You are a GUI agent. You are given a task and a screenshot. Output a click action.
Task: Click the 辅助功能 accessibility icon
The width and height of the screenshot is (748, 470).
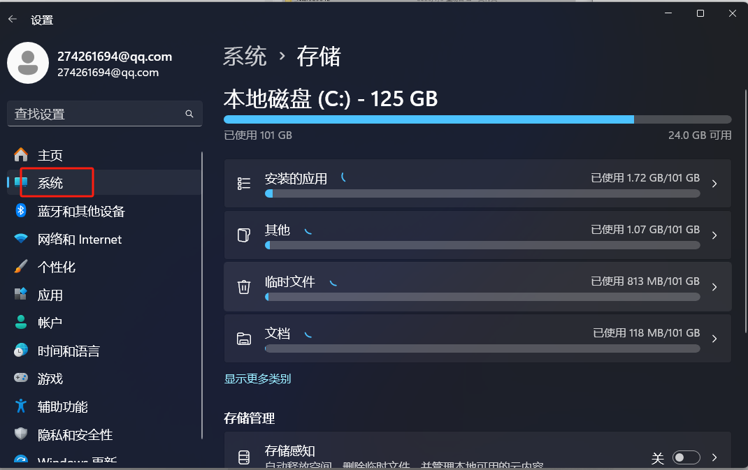[21, 406]
